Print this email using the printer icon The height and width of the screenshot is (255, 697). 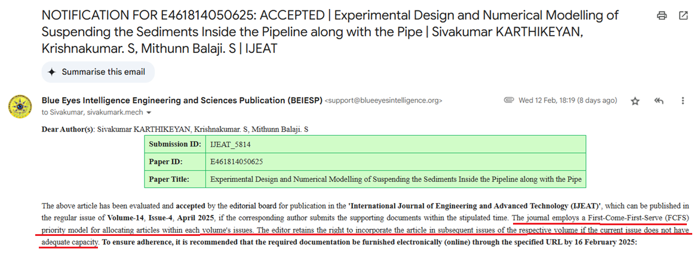coord(661,16)
